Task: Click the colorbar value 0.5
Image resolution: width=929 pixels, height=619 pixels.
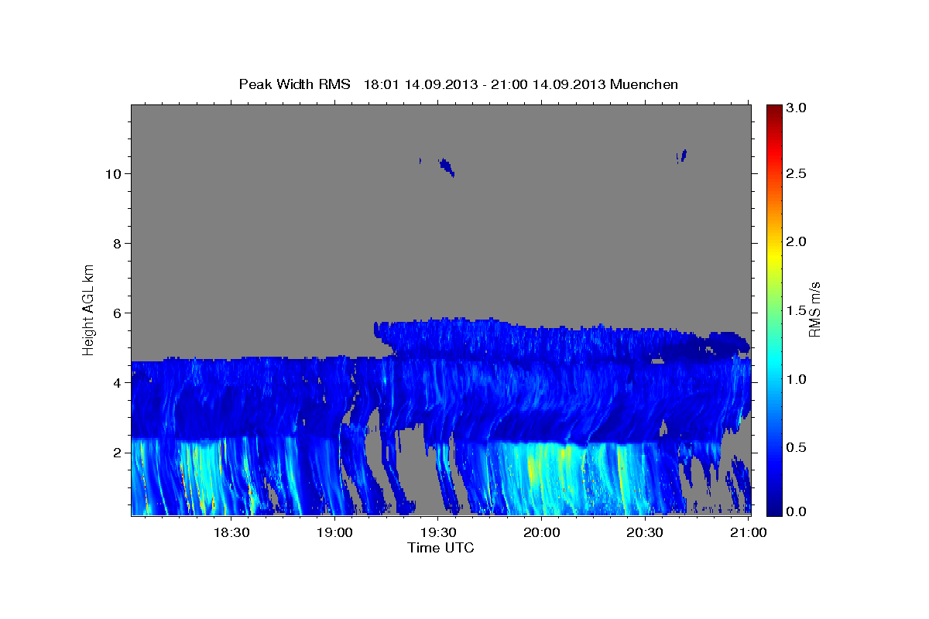Action: click(x=797, y=447)
